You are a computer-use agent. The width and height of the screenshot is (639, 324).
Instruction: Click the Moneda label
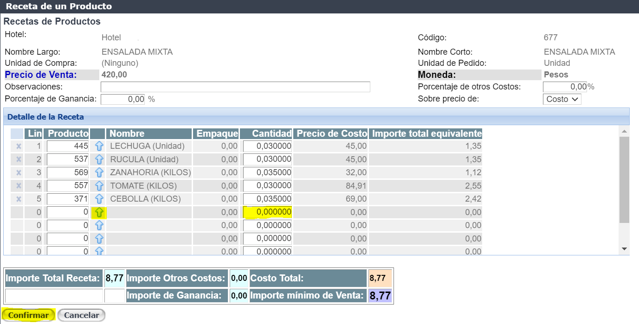437,75
